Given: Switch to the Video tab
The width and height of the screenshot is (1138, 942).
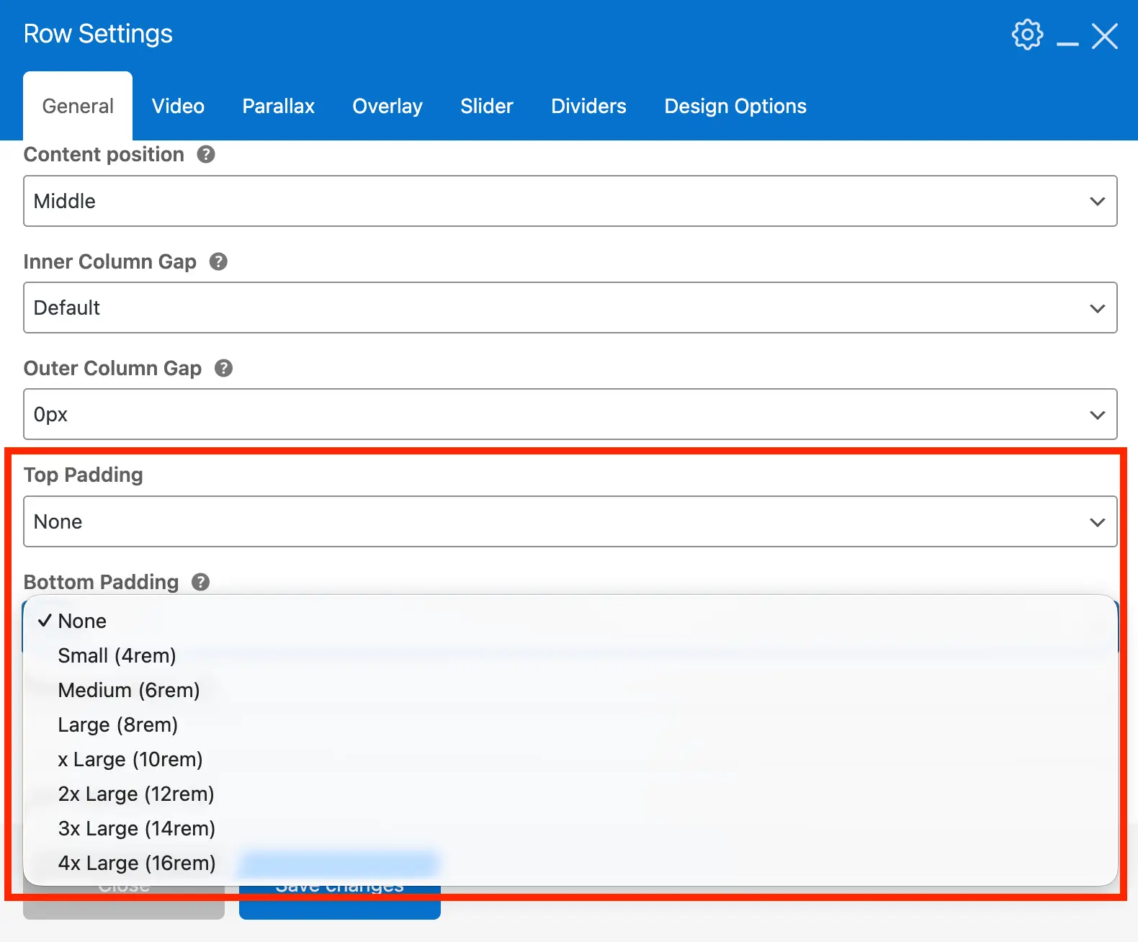Looking at the screenshot, I should pos(178,107).
